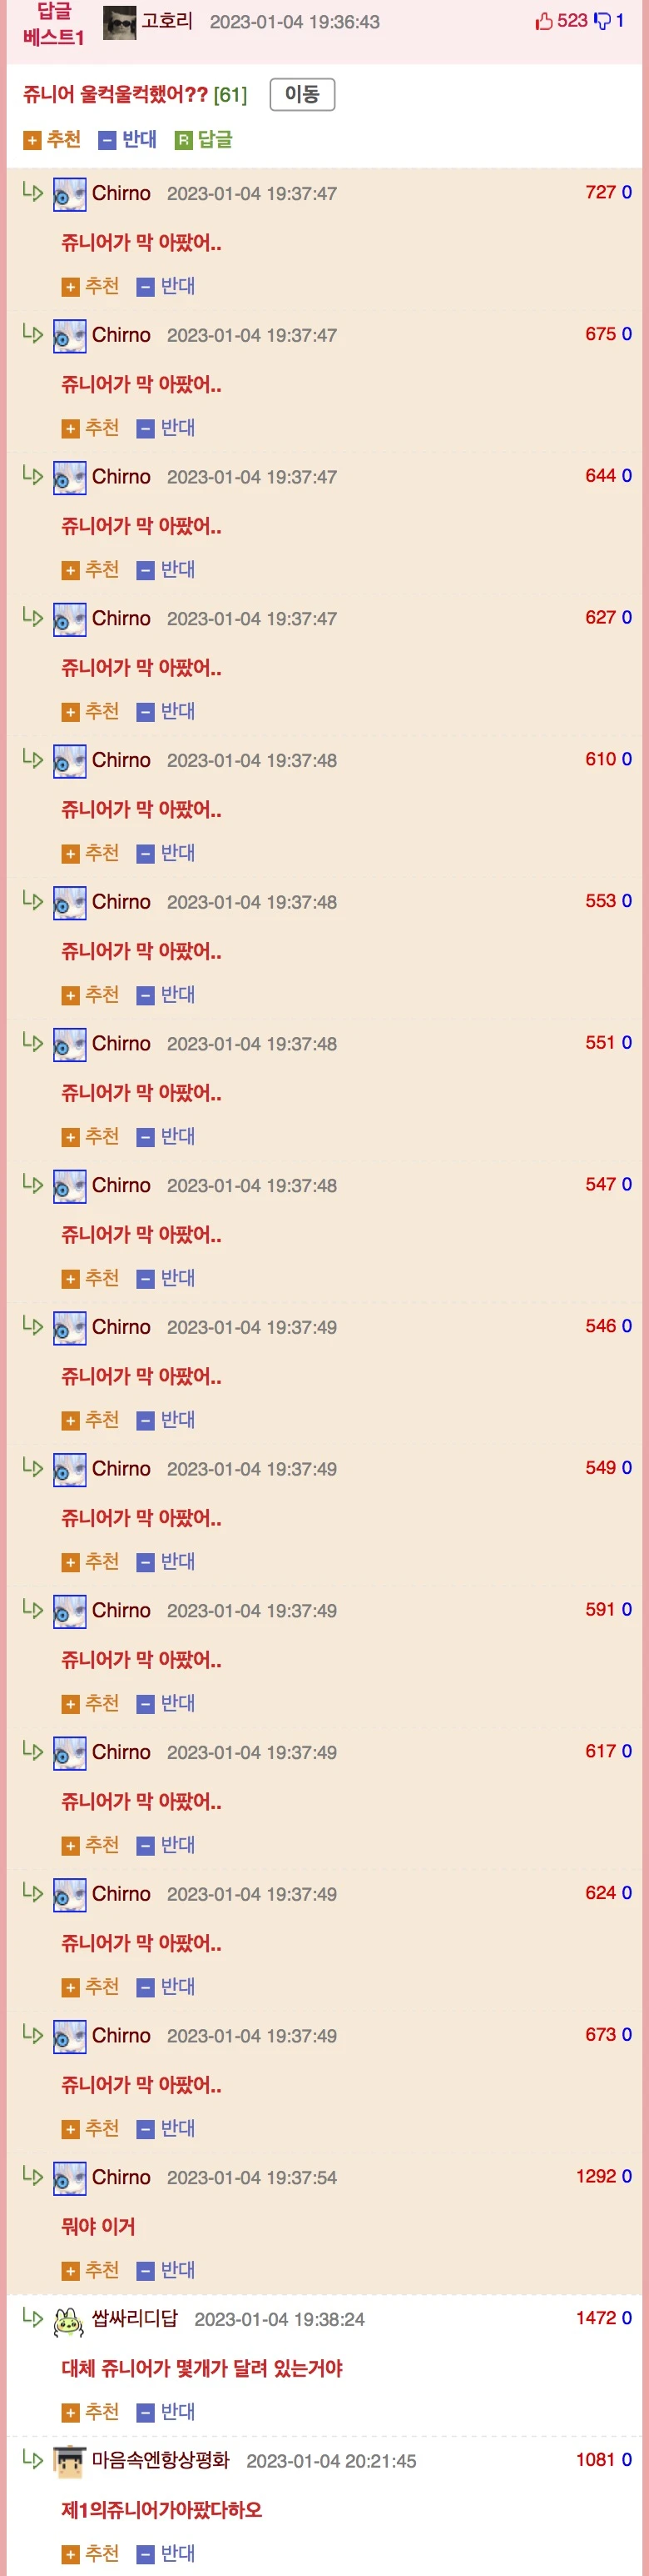Image resolution: width=649 pixels, height=2576 pixels.
Task: Oppose the Chirno reply showing 591 votes
Action: point(166,1703)
